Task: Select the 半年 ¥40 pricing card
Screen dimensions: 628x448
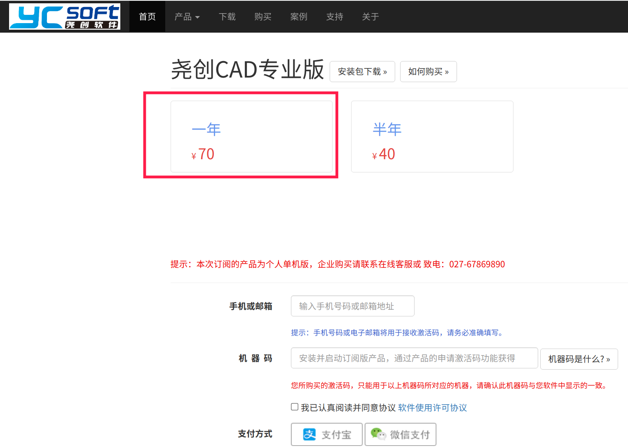Action: (432, 136)
